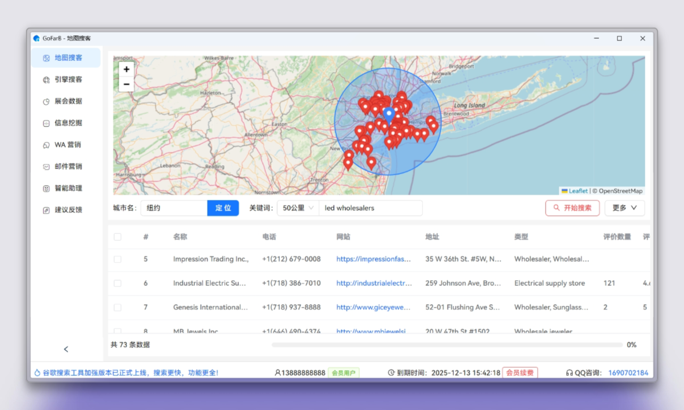Image resolution: width=684 pixels, height=410 pixels.
Task: Open the impressionfas website link
Action: click(x=374, y=259)
